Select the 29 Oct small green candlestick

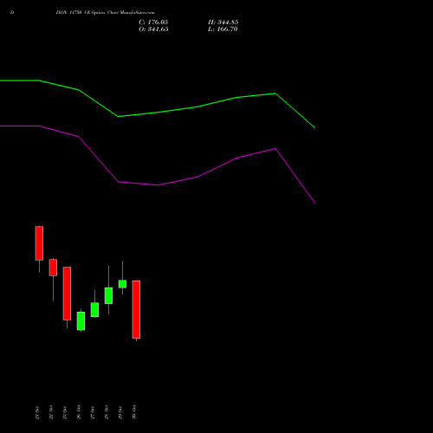[x=122, y=284]
